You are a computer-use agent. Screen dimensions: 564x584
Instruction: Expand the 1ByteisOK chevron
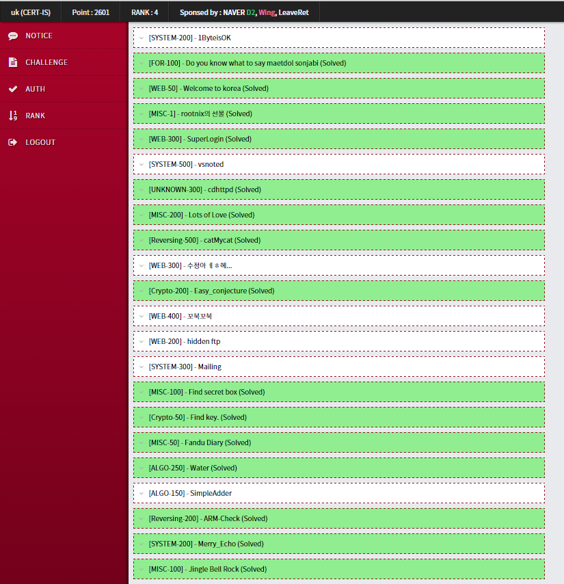(x=142, y=38)
